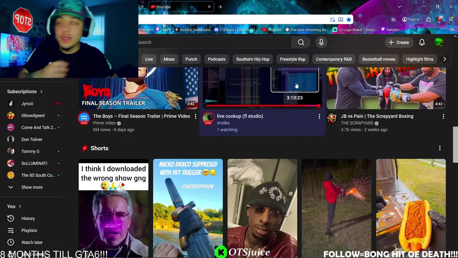458x258 pixels.
Task: Open the browser hamburger menu
Action: click(x=451, y=20)
